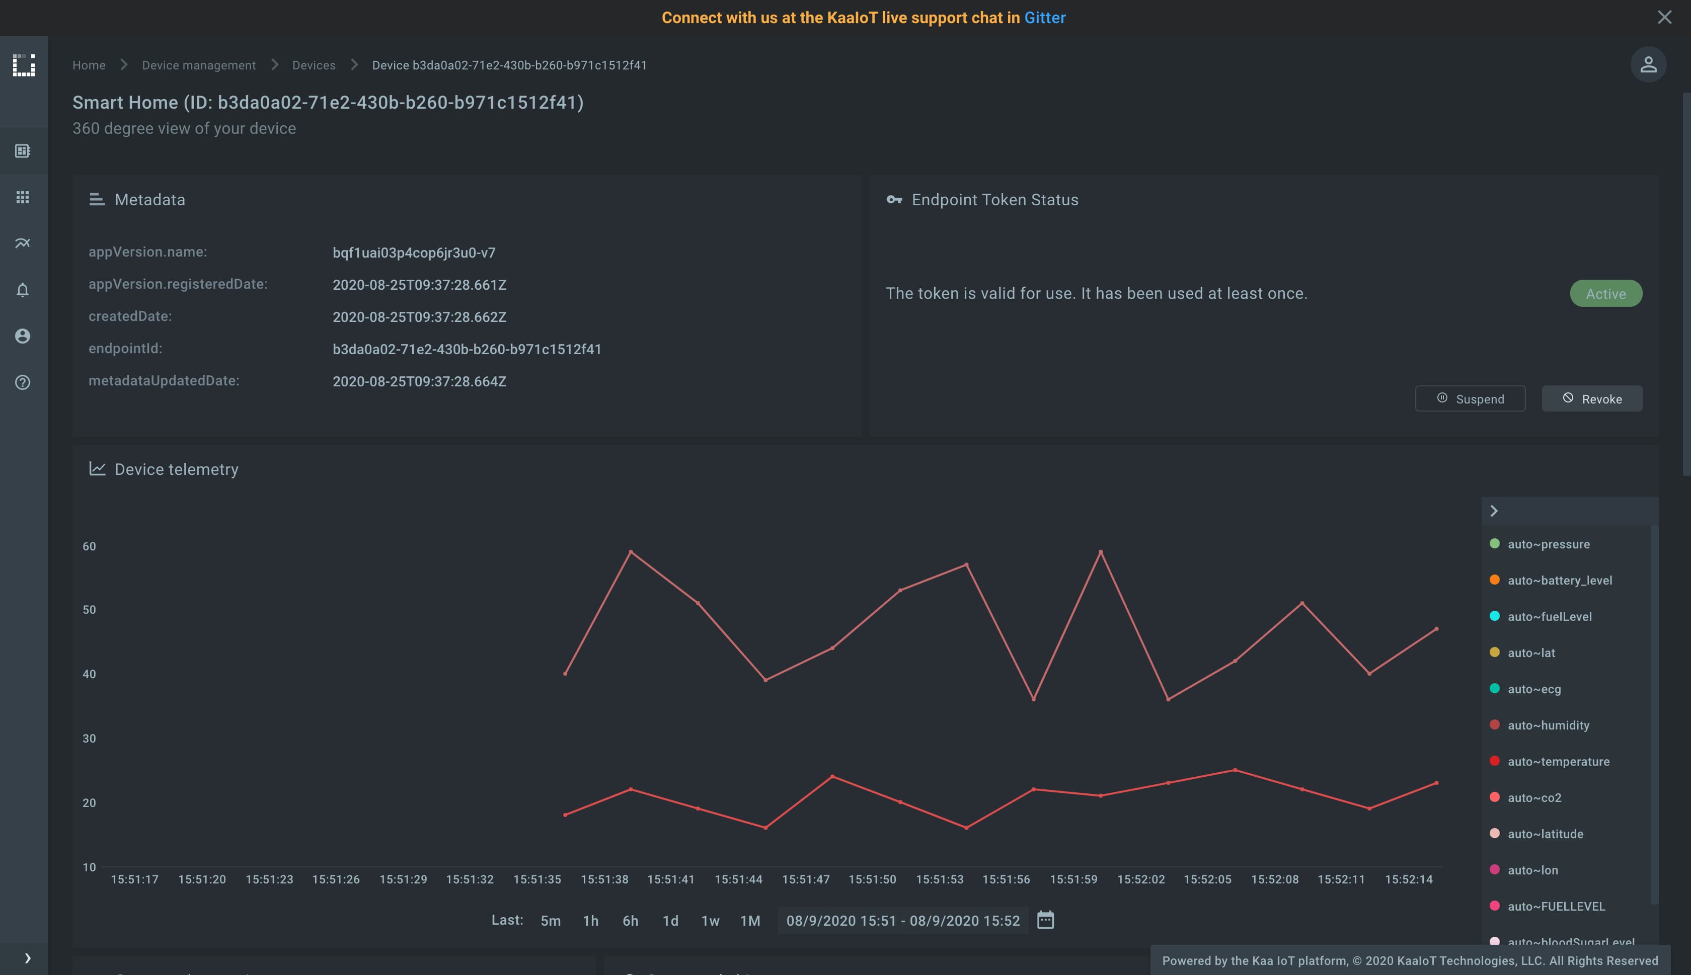The image size is (1691, 975).
Task: Click the user profile icon in sidebar
Action: click(23, 337)
